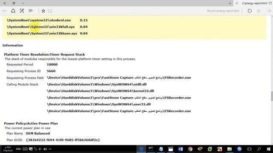The image size is (273, 153).
Task: Open the green box app on taskbar
Action: pos(210,149)
